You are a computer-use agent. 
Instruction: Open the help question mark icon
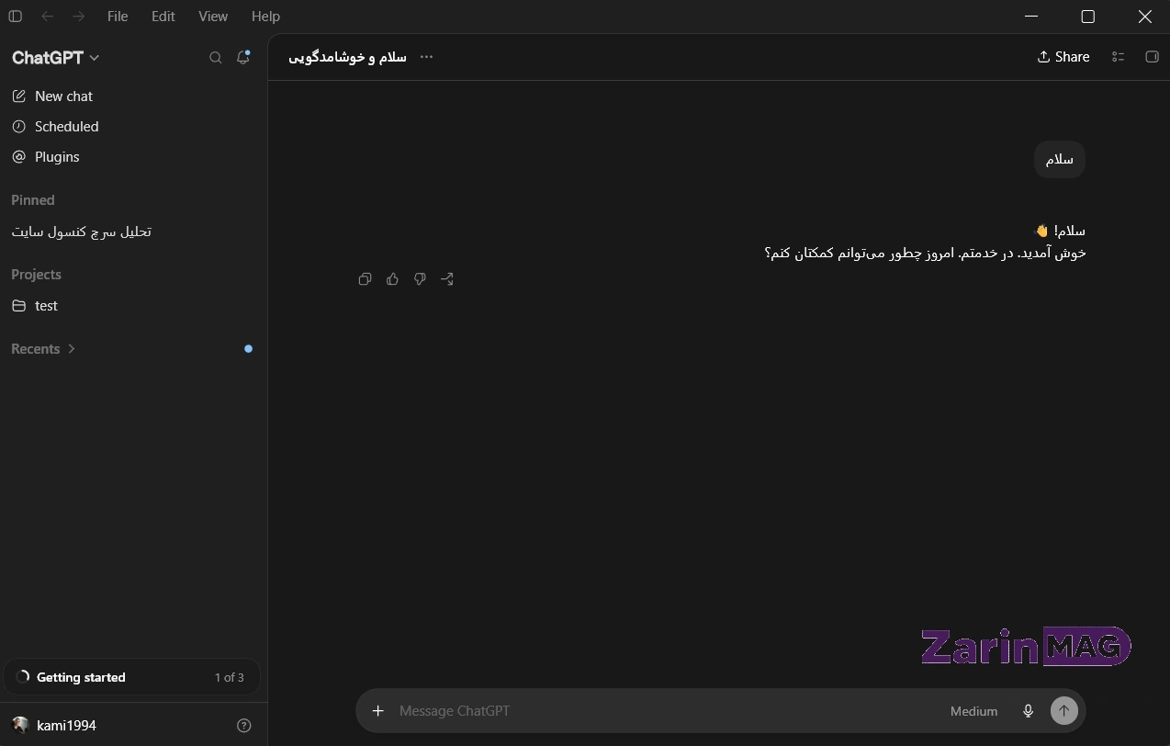point(244,725)
